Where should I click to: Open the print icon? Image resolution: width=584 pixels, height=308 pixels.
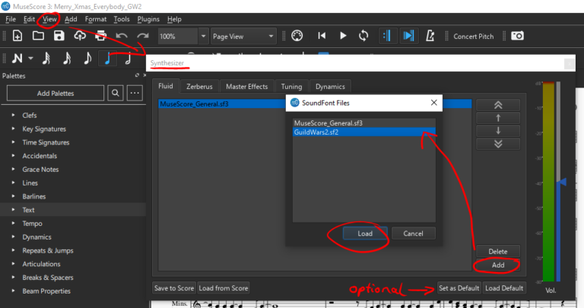[x=100, y=37]
